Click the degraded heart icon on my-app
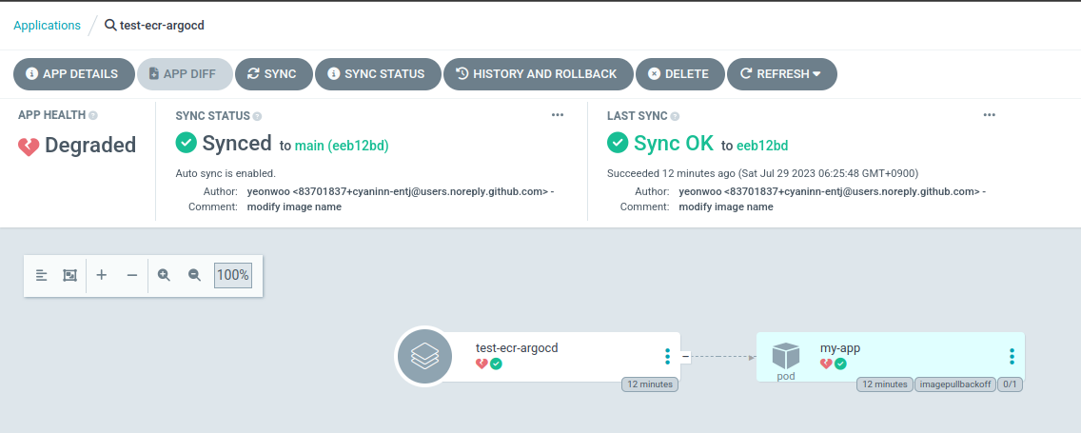 pos(826,364)
